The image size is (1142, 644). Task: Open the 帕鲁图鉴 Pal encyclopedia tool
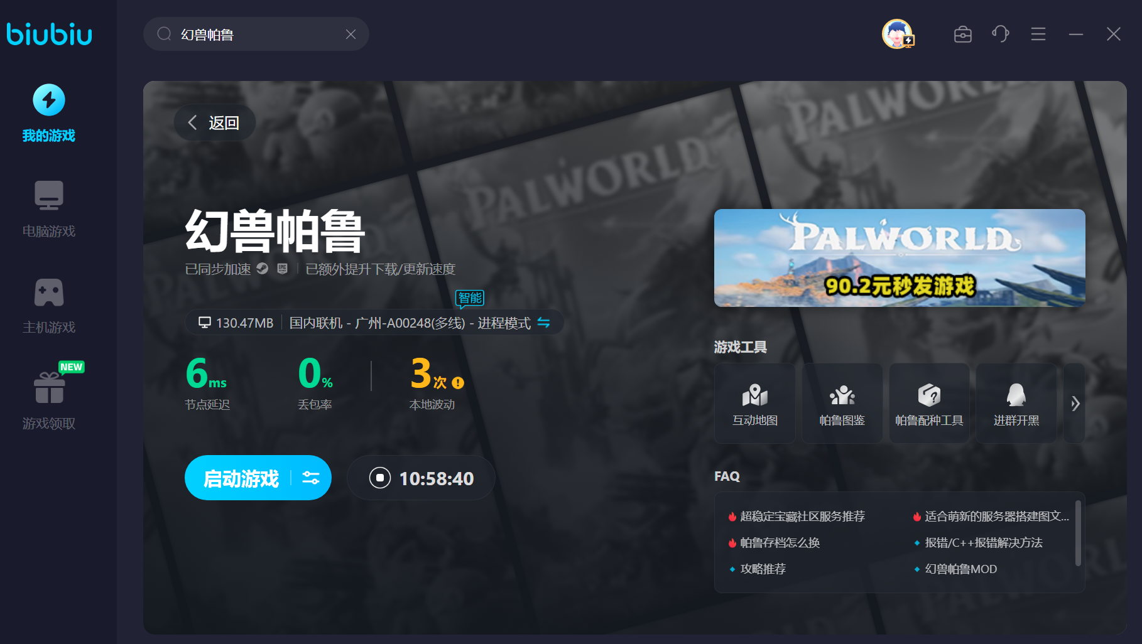click(842, 404)
